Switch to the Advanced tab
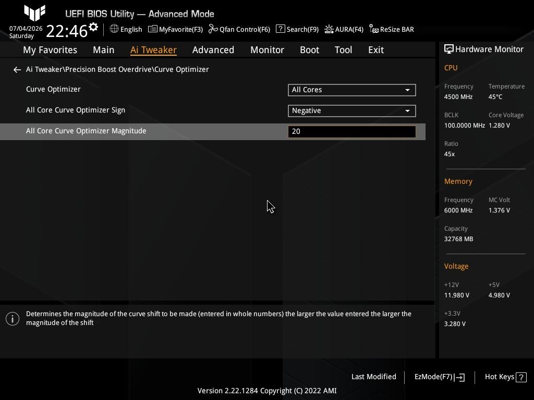This screenshot has height=400, width=534. [x=213, y=50]
